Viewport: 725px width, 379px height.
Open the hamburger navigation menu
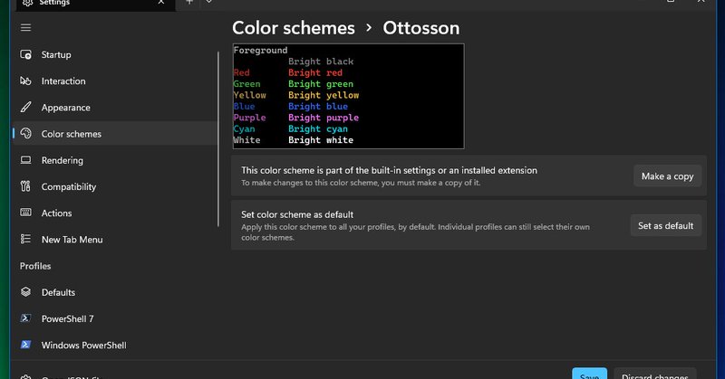click(x=26, y=28)
